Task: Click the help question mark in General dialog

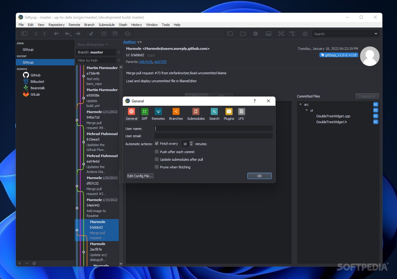Action: click(x=255, y=101)
